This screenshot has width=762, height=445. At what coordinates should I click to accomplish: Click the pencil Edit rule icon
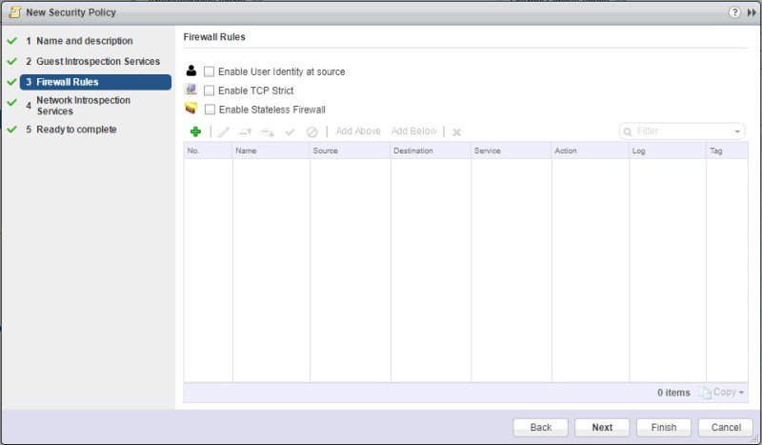point(224,131)
